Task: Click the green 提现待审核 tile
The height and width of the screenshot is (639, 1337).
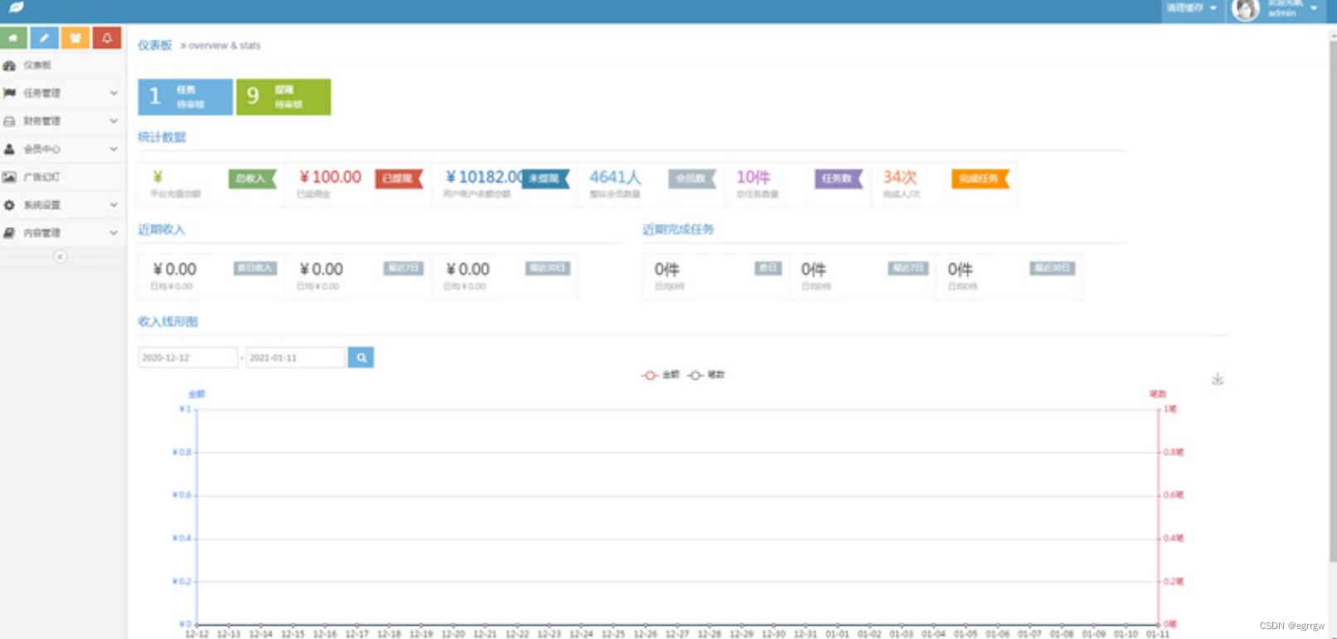Action: point(283,97)
